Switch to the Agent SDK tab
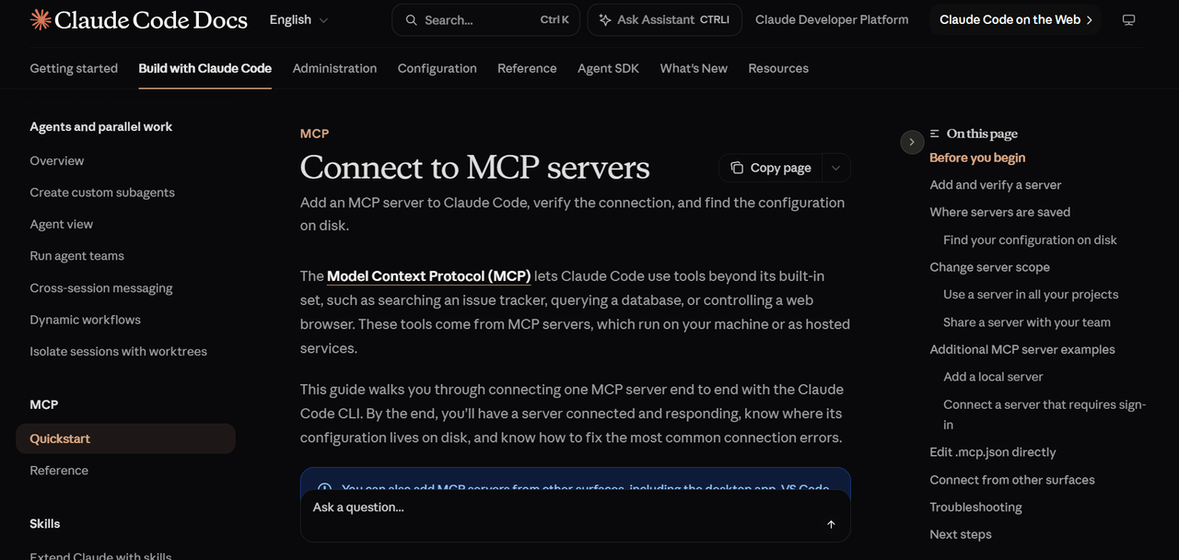Screen dimensions: 1179x560 coord(608,68)
